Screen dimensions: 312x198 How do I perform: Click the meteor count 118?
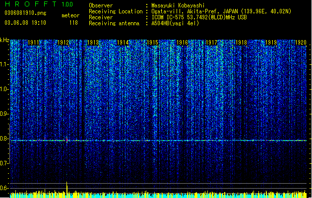[x=73, y=23]
